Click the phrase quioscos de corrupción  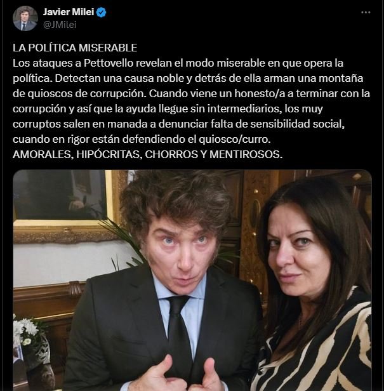pyautogui.click(x=86, y=93)
